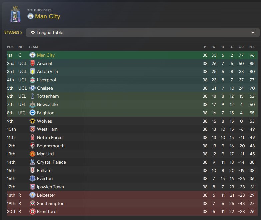
Task: Click the Aston Villa club badge
Action: (x=32, y=72)
